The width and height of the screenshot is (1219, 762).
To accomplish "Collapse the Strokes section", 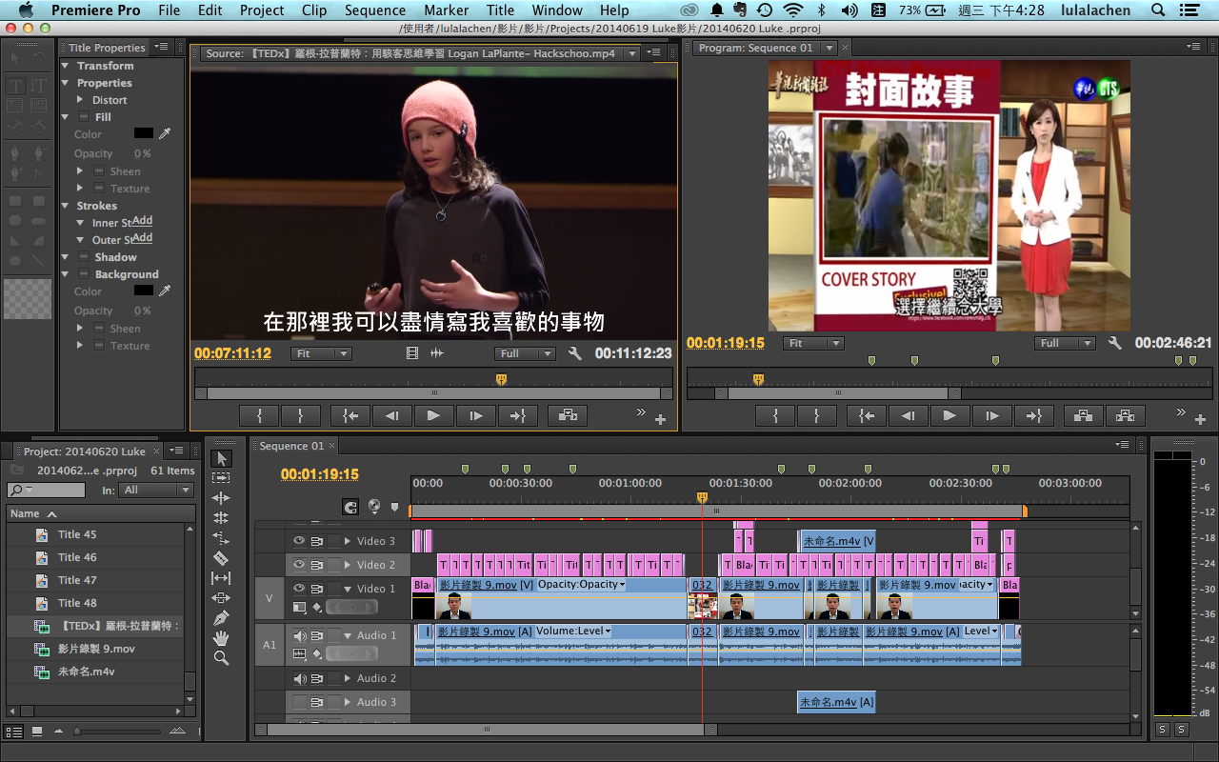I will click(66, 206).
